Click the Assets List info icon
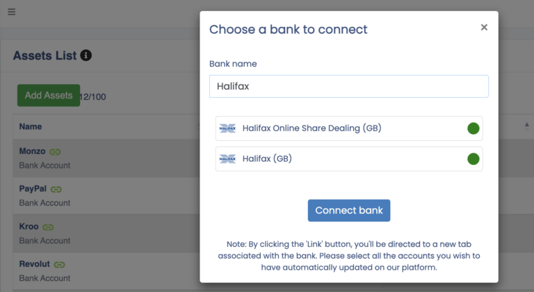 (x=86, y=55)
